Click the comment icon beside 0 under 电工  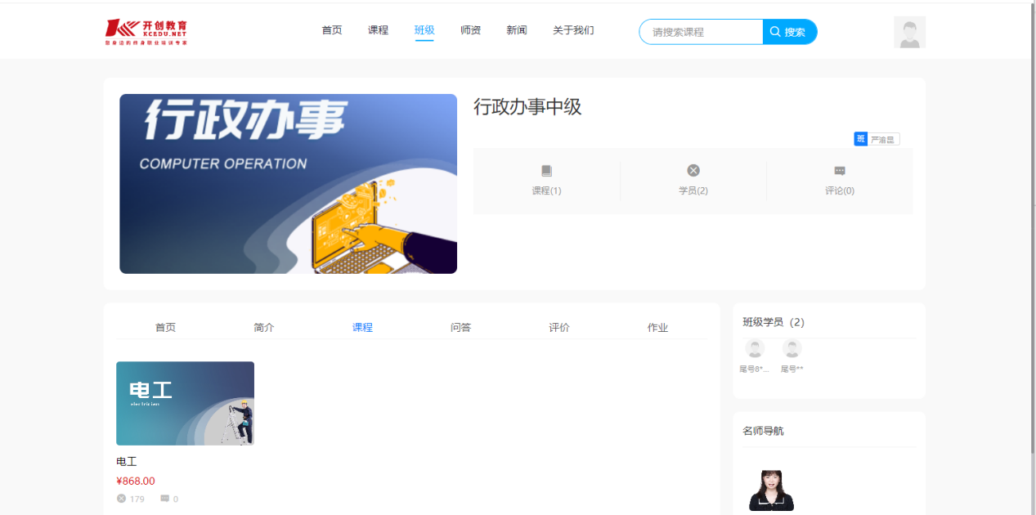click(164, 499)
